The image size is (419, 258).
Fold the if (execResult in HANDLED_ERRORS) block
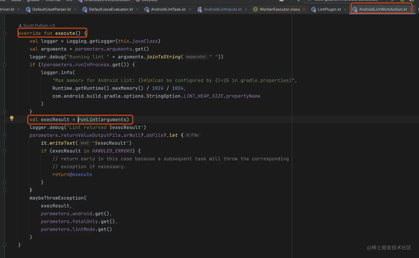5,151
